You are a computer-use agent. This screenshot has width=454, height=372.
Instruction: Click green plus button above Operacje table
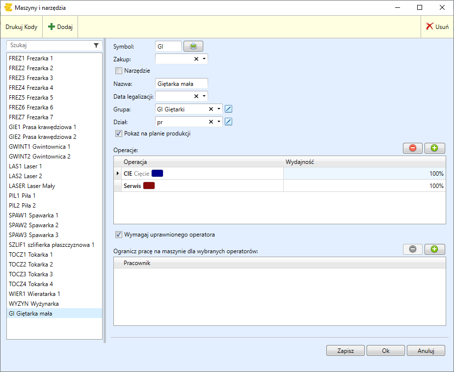click(x=434, y=148)
